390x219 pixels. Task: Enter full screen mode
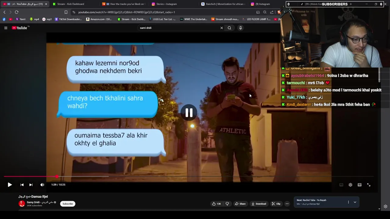pos(369,185)
